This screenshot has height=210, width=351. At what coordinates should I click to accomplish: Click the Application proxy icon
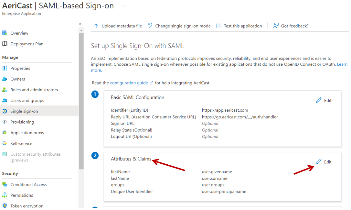coord(5,133)
